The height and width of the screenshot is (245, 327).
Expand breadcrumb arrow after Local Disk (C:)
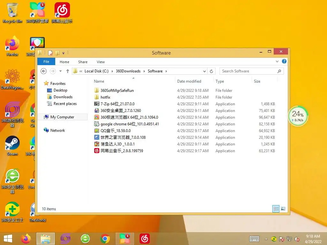112,71
